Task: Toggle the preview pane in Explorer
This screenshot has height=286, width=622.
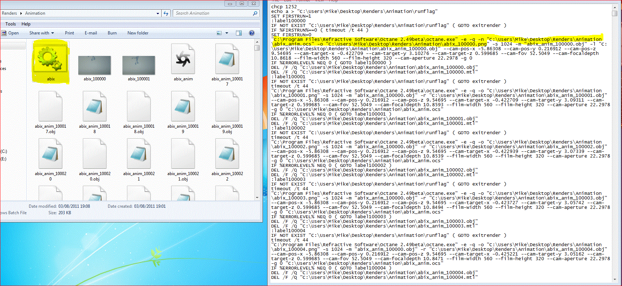Action: 239,33
